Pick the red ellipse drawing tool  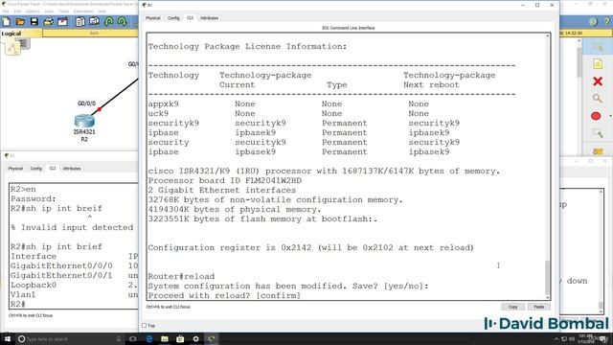pyautogui.click(x=596, y=116)
